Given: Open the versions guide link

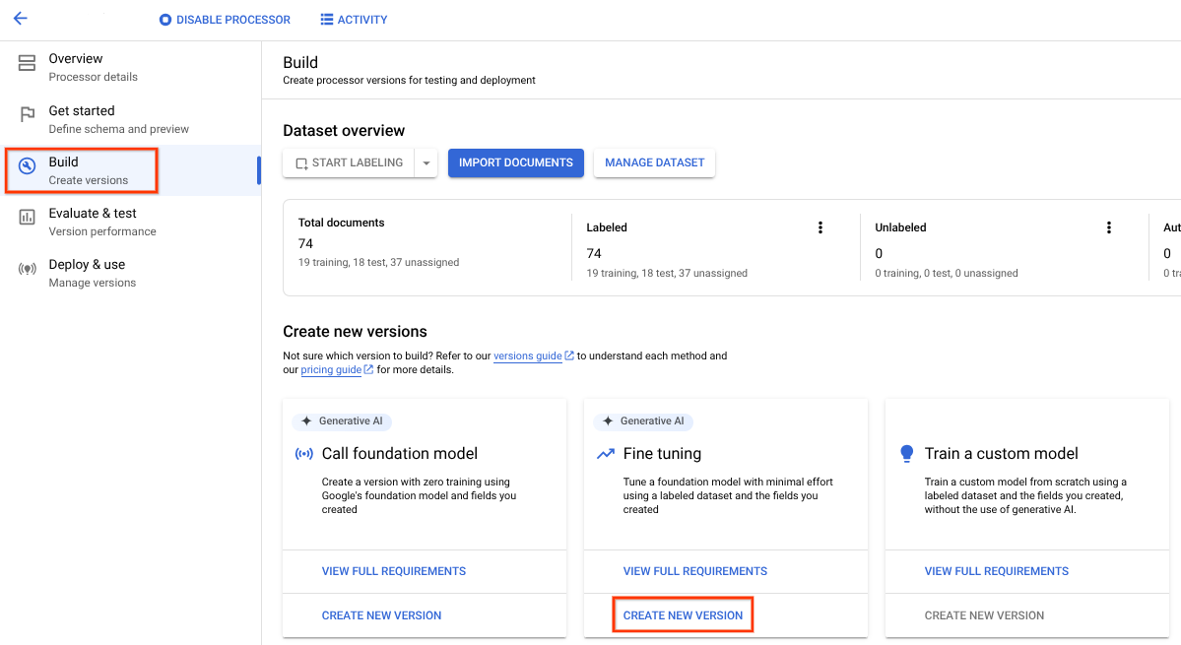Looking at the screenshot, I should [527, 355].
